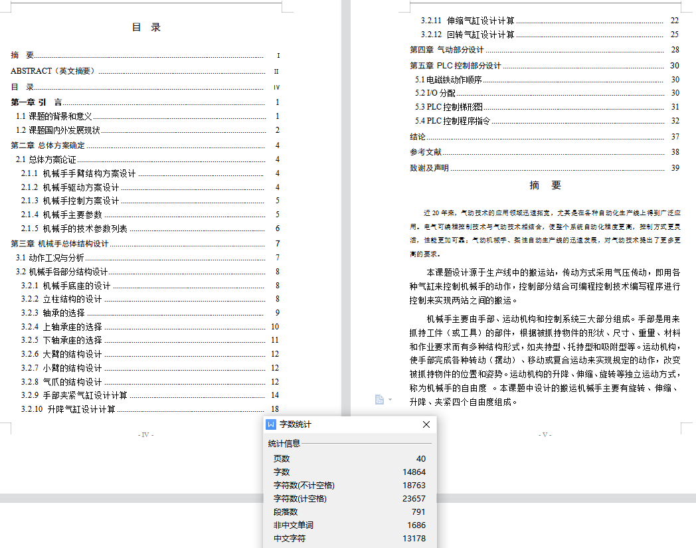Jump to 参考文献 from contents
The width and height of the screenshot is (696, 548).
[426, 152]
